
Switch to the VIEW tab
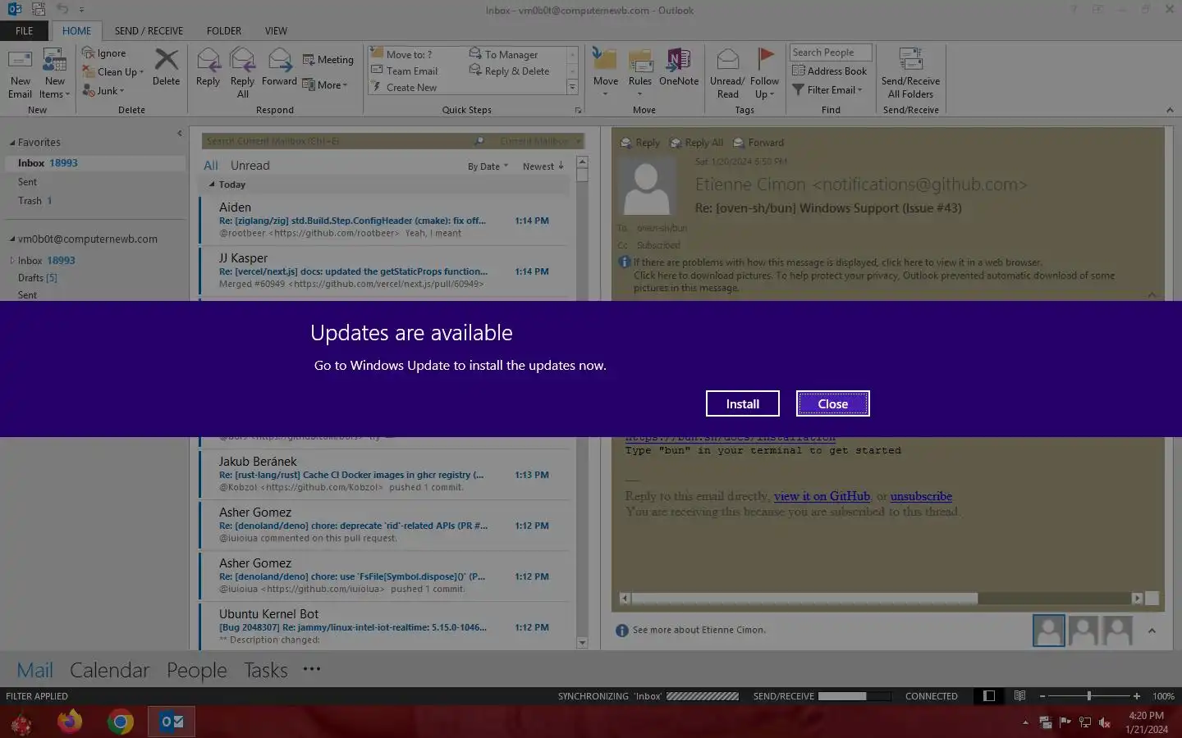point(276,30)
